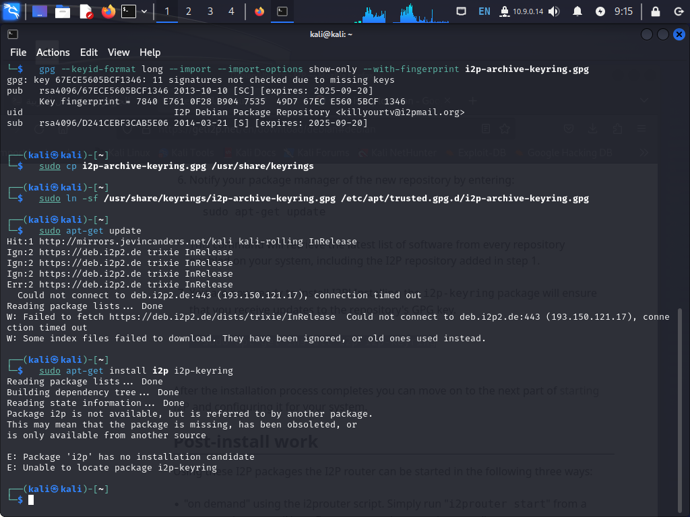This screenshot has width=690, height=517.
Task: Switch to workspace 4
Action: point(231,11)
